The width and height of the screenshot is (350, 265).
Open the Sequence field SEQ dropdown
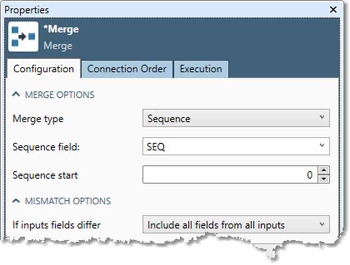pos(236,147)
